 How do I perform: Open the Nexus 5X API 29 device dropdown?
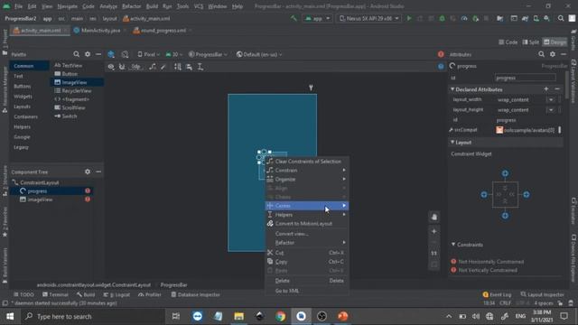[369, 18]
